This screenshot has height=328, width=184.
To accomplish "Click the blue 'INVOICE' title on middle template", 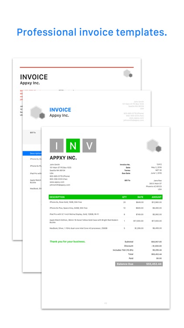I will [x=60, y=110].
